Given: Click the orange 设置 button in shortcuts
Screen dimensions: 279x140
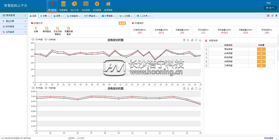Looking at the screenshot, I should (x=122, y=23).
